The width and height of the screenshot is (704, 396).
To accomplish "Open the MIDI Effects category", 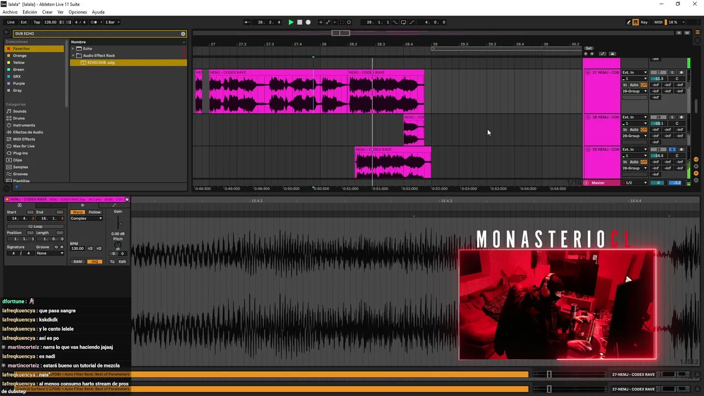I will (34, 139).
